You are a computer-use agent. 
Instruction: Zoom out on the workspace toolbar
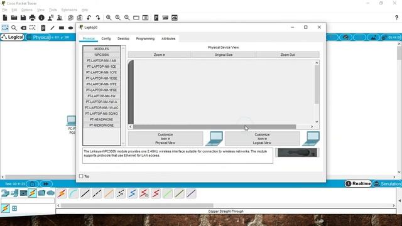pos(127,18)
